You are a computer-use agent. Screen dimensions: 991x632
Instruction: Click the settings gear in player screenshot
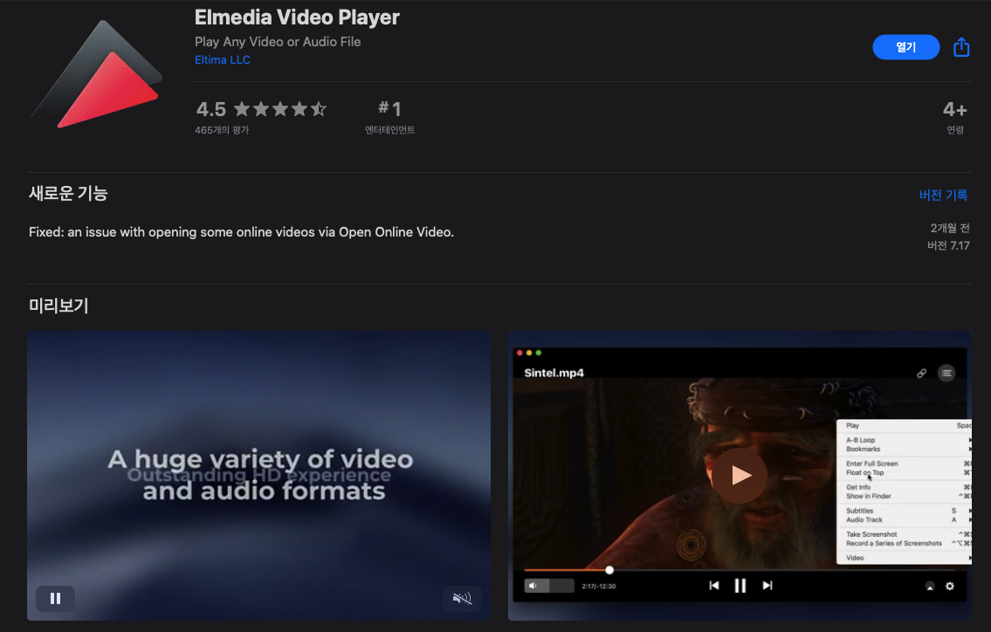click(949, 587)
